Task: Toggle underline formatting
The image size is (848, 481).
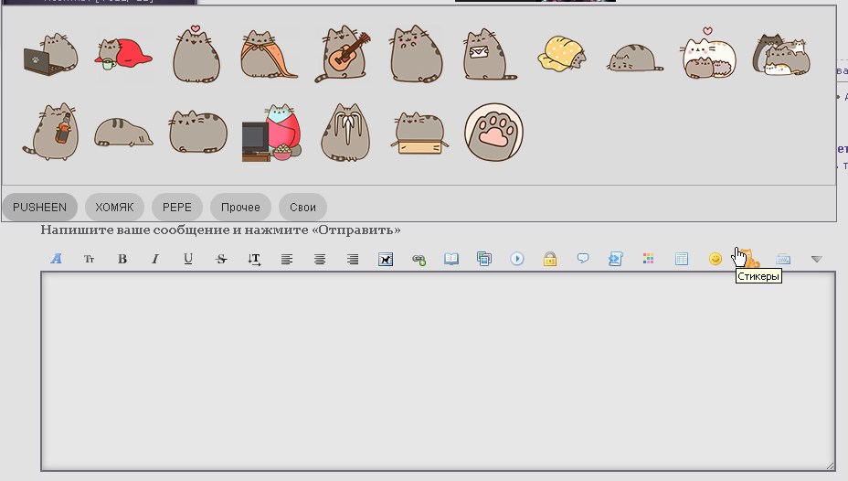Action: [x=188, y=259]
